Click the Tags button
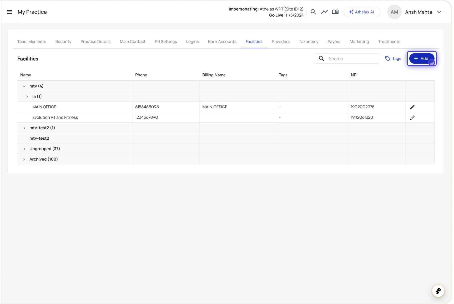 393,58
